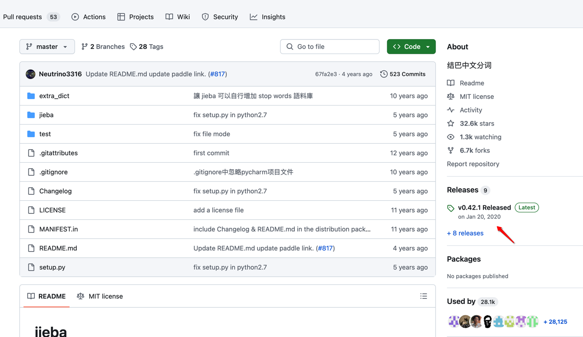The height and width of the screenshot is (337, 583).
Task: Open the Changelog file
Action: (x=55, y=191)
